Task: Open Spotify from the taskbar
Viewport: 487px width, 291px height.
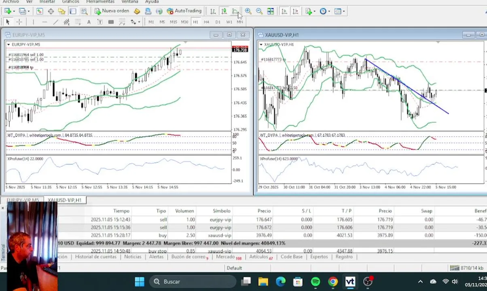Action: pyautogui.click(x=315, y=281)
